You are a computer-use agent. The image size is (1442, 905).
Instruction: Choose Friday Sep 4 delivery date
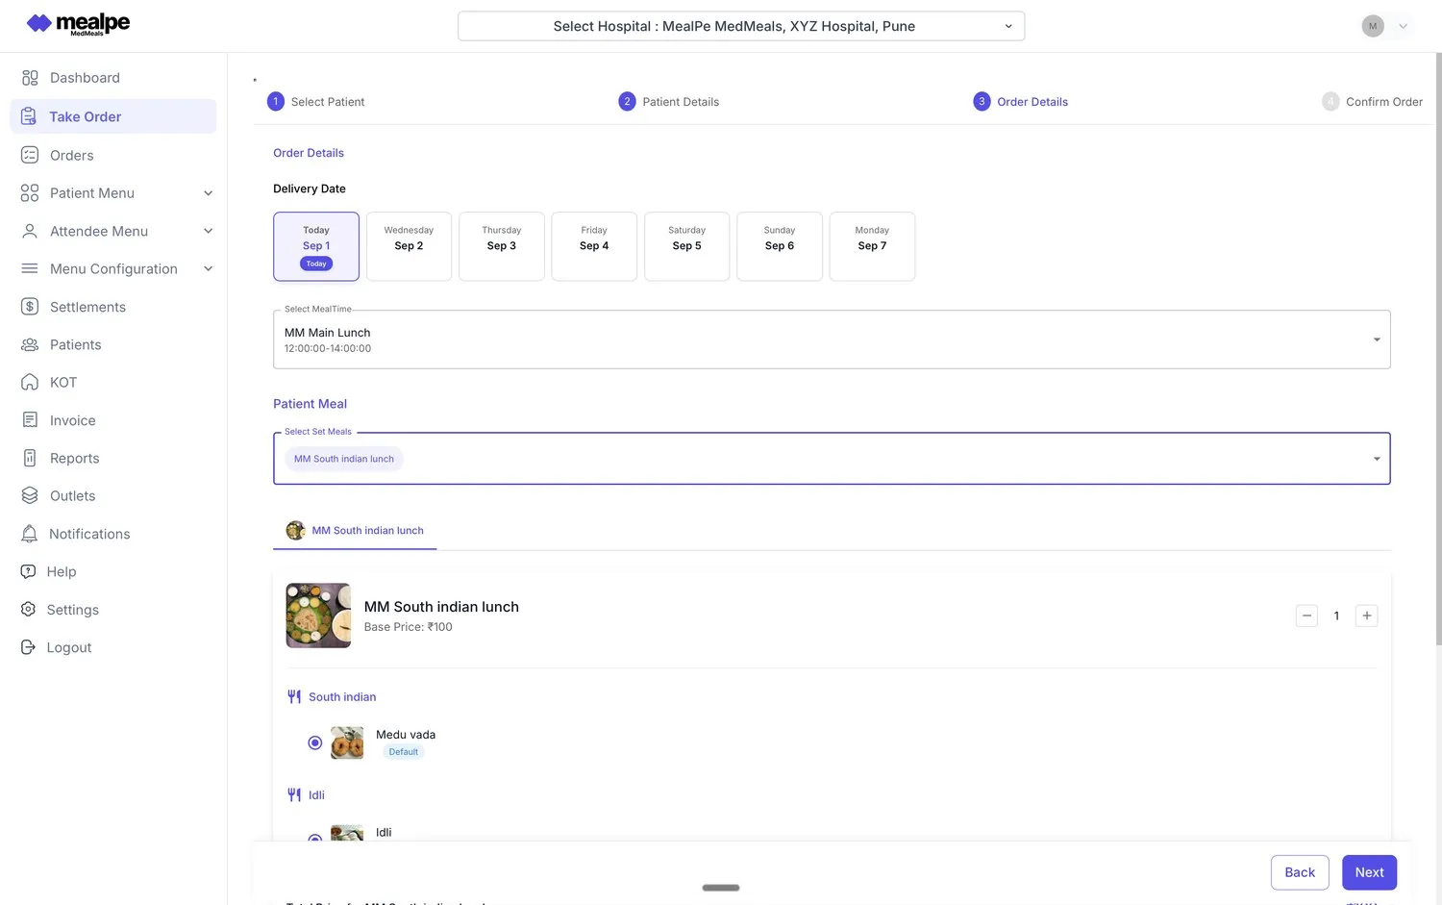coord(594,246)
